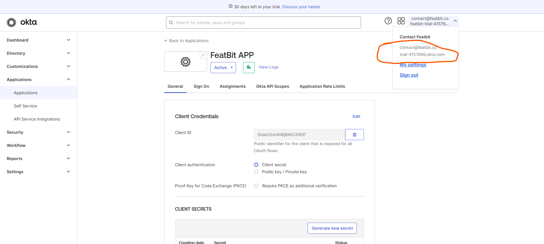Expand the Dashboard menu
Viewport: 544px width, 244px height.
(39, 40)
